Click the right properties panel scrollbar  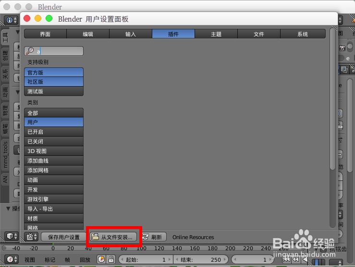[350, 126]
